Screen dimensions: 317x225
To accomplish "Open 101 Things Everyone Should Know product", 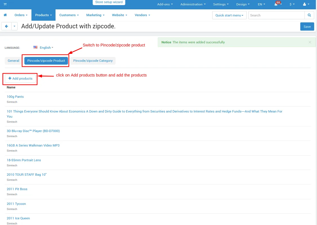I will [x=144, y=114].
